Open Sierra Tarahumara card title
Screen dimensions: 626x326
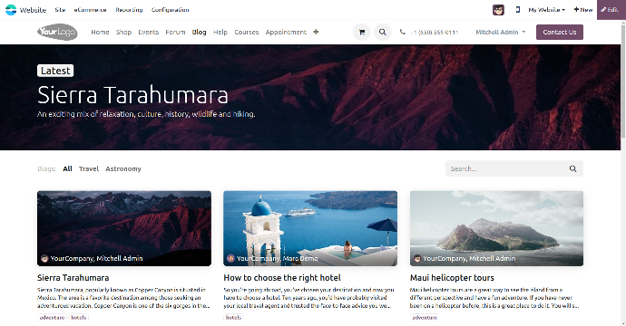pos(73,278)
